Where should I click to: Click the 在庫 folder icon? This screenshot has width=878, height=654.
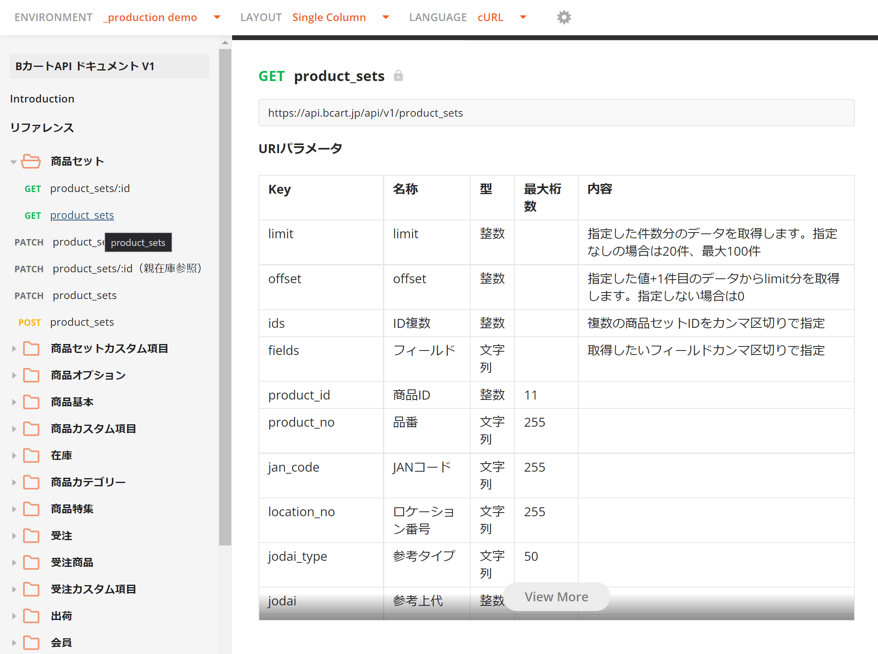click(x=31, y=455)
